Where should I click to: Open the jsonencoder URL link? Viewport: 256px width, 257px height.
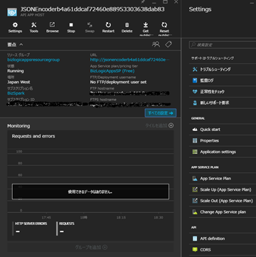(x=129, y=60)
